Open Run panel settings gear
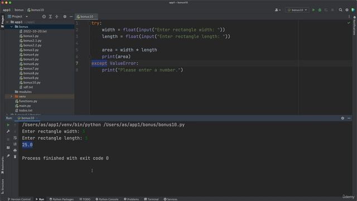The width and height of the screenshot is (357, 201). tap(342, 118)
